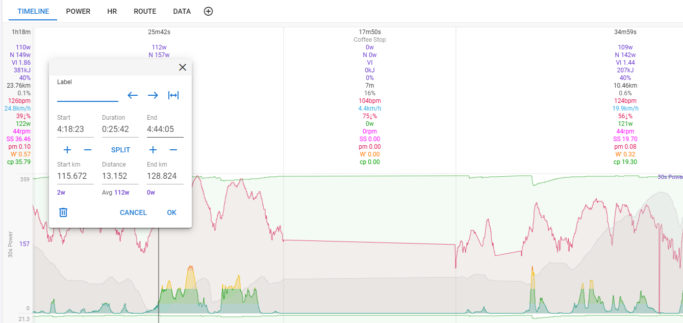Screen dimensions: 683x323
Task: Delete the interval using trash icon
Action: (x=63, y=212)
